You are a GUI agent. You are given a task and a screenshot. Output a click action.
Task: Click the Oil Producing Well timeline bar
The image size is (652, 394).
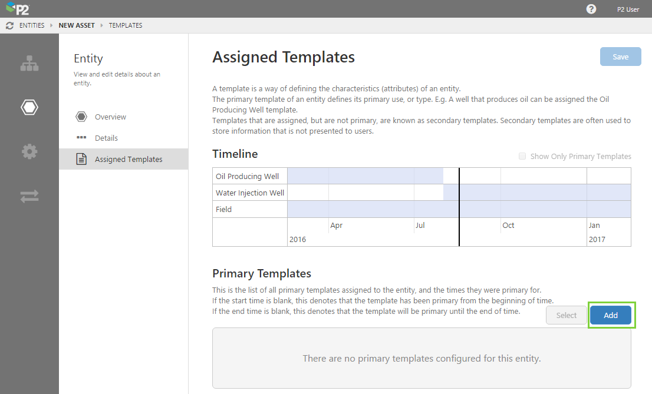(x=365, y=176)
